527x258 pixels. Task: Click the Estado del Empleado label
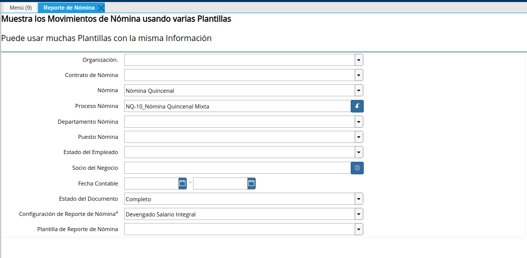(x=91, y=153)
